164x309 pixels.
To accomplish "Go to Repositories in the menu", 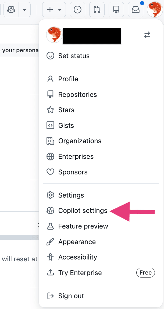I will [77, 94].
